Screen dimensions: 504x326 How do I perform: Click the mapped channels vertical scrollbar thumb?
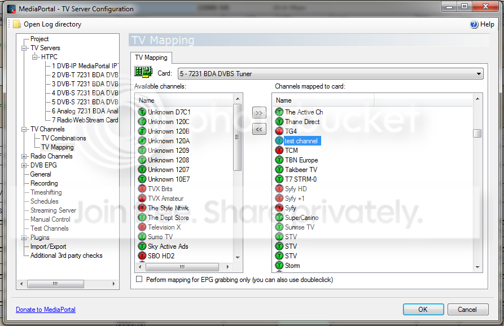coord(477,133)
